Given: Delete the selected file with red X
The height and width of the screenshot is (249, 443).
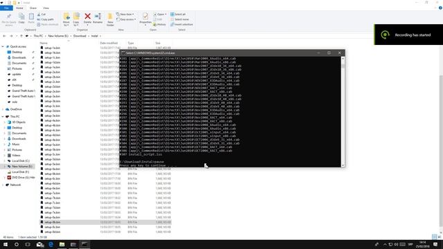Looking at the screenshot, I should pyautogui.click(x=88, y=19).
